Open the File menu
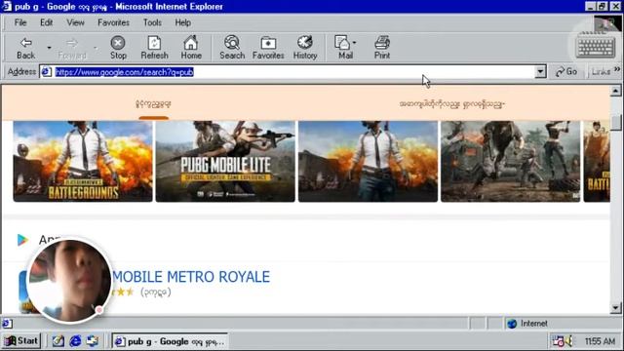 [20, 22]
